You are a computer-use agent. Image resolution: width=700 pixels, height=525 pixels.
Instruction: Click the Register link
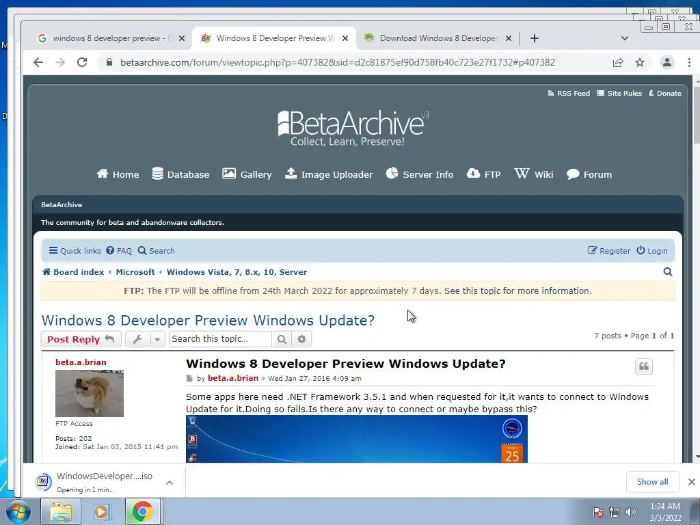click(x=609, y=251)
